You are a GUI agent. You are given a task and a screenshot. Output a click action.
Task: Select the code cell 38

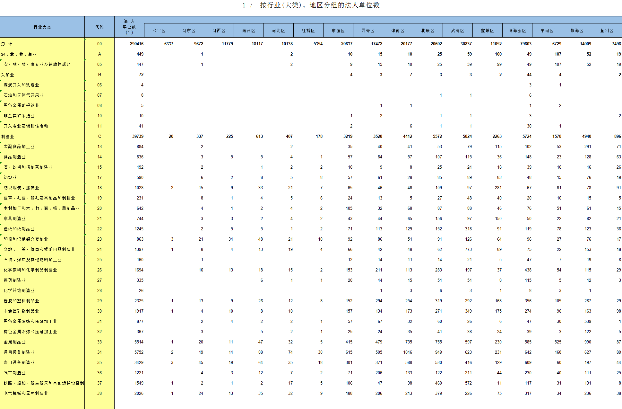click(x=99, y=393)
